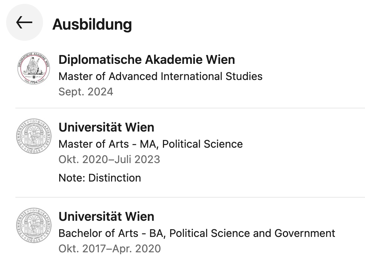Click the Okt. 2020–Juli 2023 date range
The height and width of the screenshot is (270, 365).
[109, 159]
